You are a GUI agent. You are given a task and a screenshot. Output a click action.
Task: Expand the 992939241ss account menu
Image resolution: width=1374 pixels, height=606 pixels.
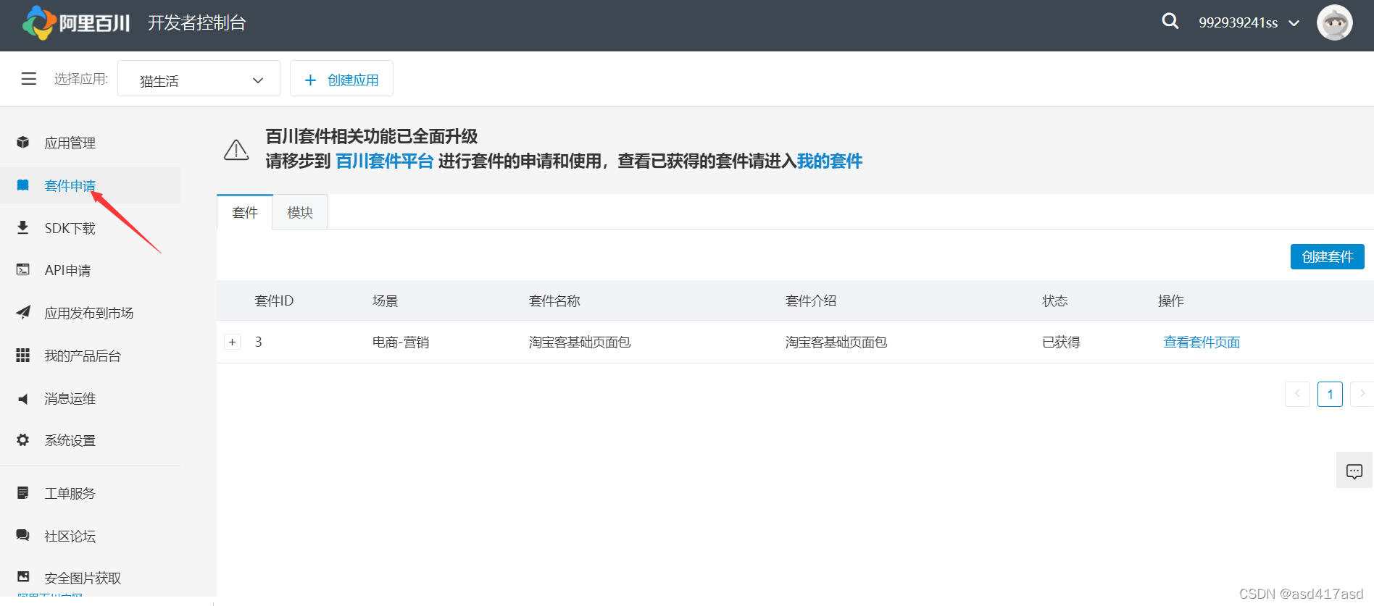tap(1248, 22)
